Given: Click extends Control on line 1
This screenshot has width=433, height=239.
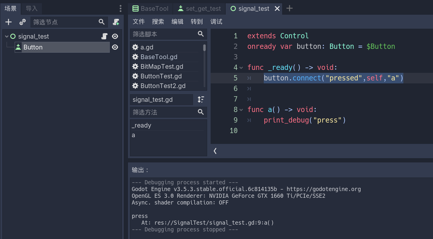Looking at the screenshot, I should 278,36.
